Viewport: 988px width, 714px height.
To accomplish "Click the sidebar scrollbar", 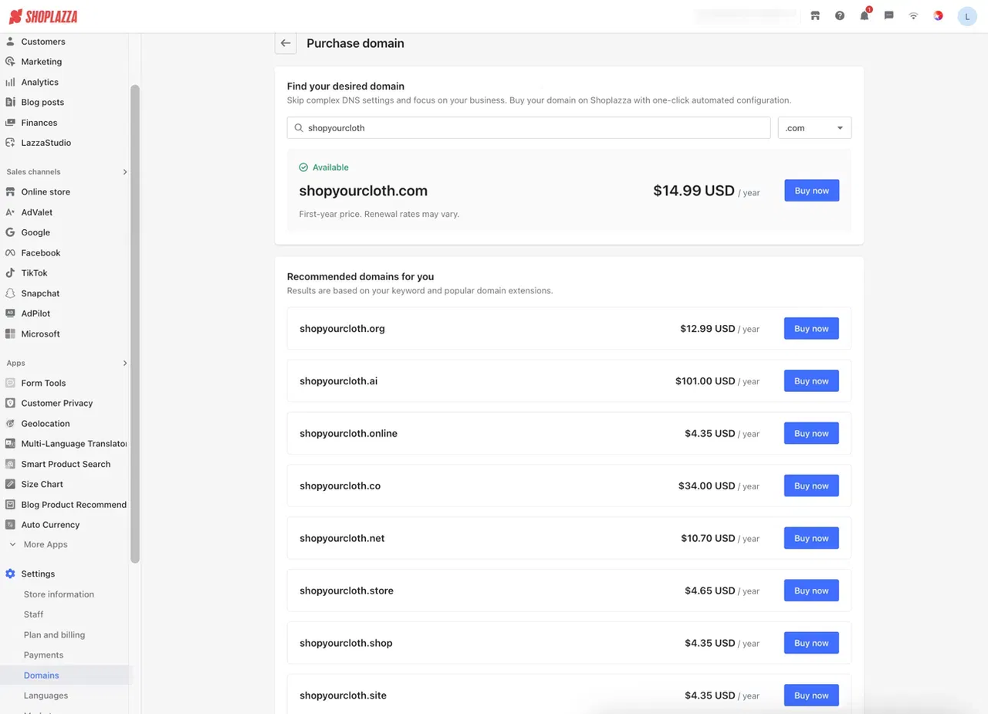I will coord(135,324).
